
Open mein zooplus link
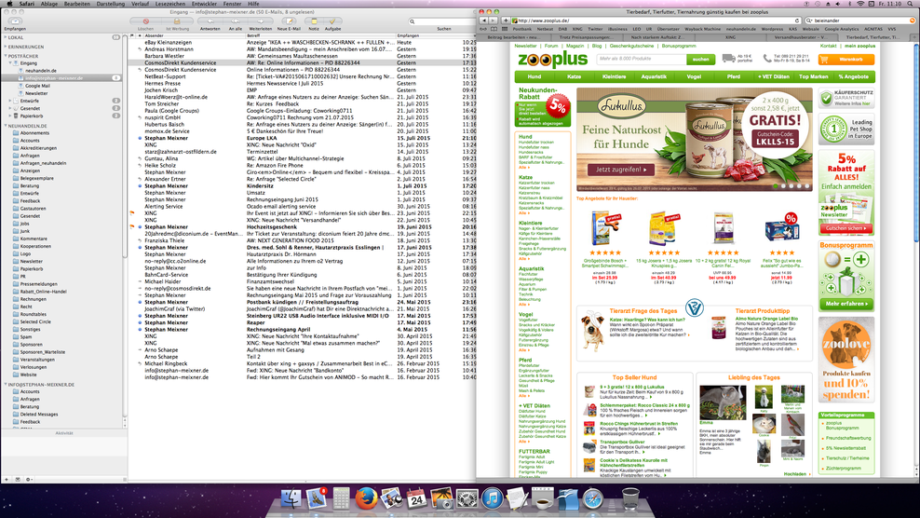pyautogui.click(x=859, y=46)
